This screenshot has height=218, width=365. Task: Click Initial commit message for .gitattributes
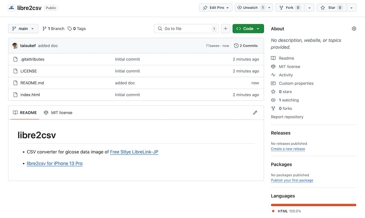pyautogui.click(x=127, y=59)
